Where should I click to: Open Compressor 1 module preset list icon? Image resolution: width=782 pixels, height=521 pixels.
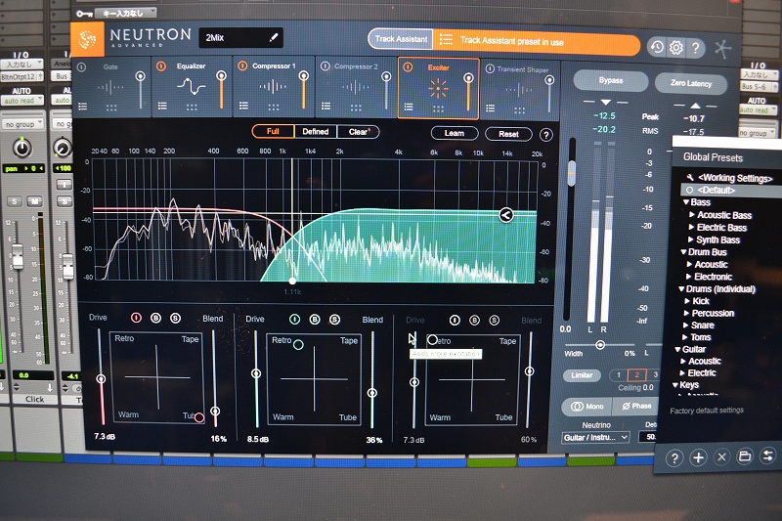coord(243,106)
